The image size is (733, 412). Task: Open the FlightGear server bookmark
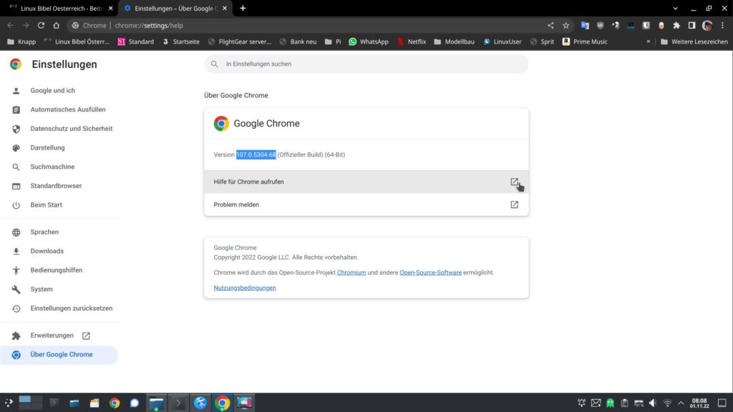click(239, 41)
